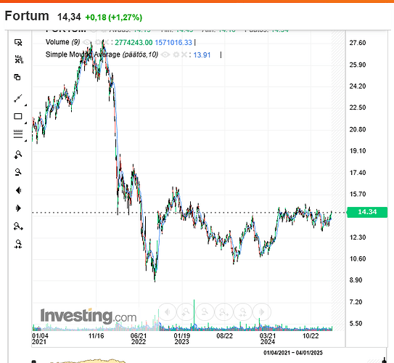Click the 27.60 price axis label
The width and height of the screenshot is (394, 363).
click(x=358, y=43)
